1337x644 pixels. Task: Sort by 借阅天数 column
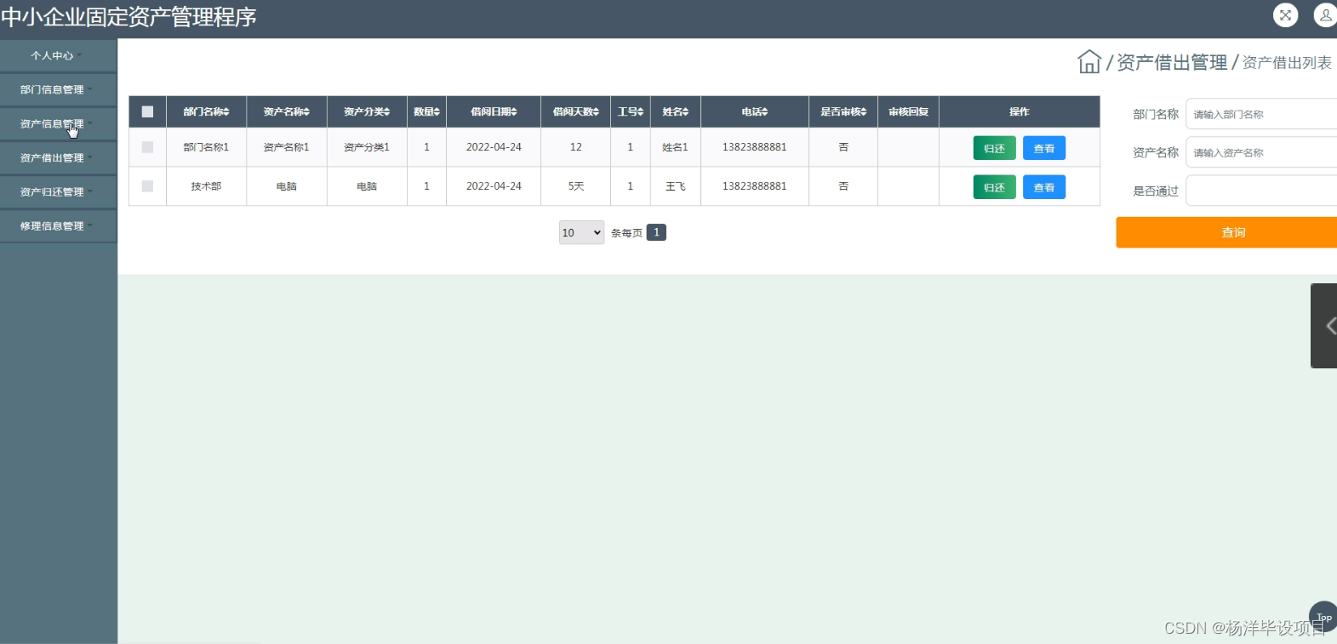point(576,111)
